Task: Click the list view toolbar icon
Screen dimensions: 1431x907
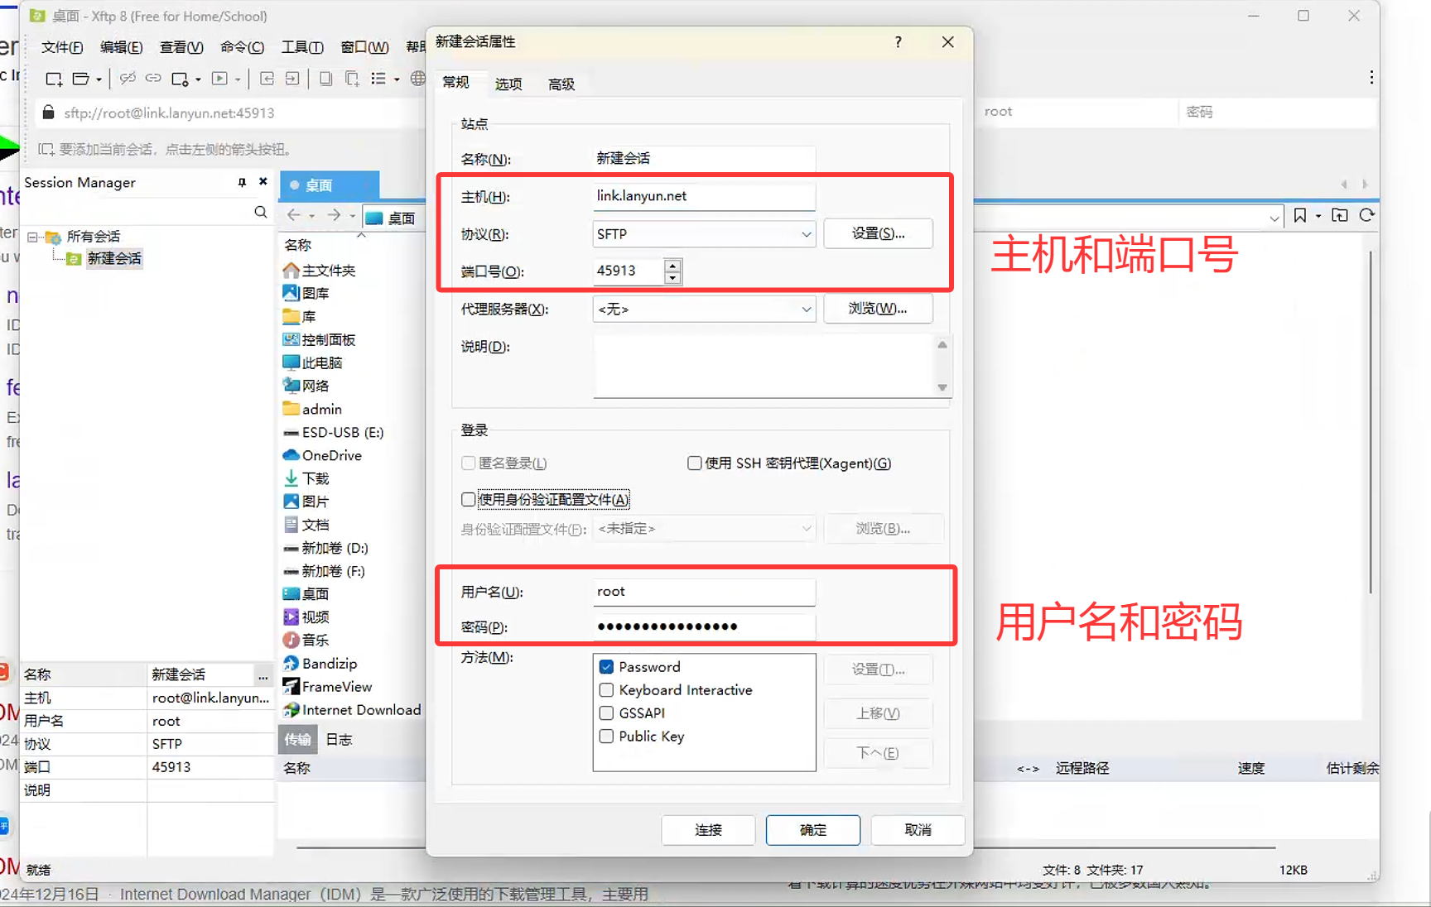Action: [x=378, y=79]
